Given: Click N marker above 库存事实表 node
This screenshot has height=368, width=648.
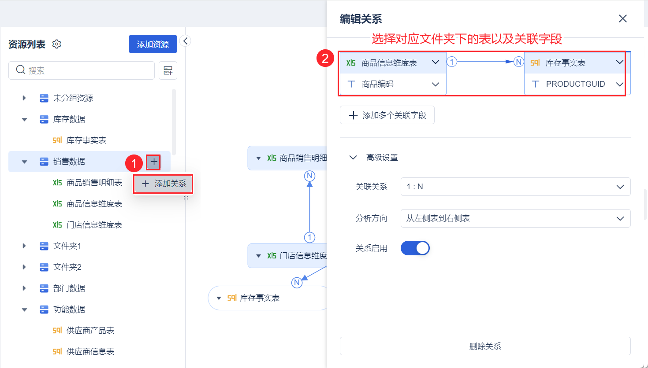Looking at the screenshot, I should point(297,283).
